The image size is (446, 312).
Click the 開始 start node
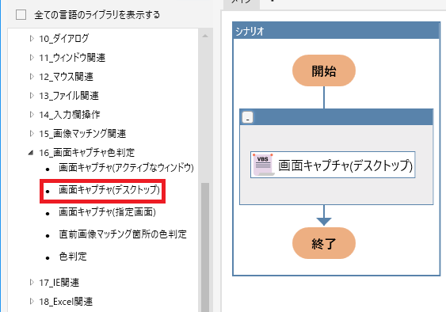(x=324, y=70)
